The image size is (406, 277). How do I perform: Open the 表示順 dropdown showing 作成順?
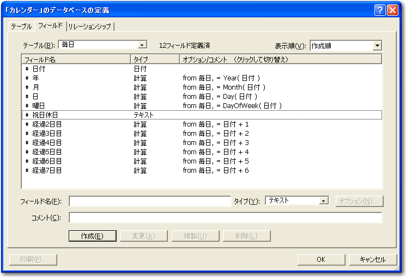[377, 46]
